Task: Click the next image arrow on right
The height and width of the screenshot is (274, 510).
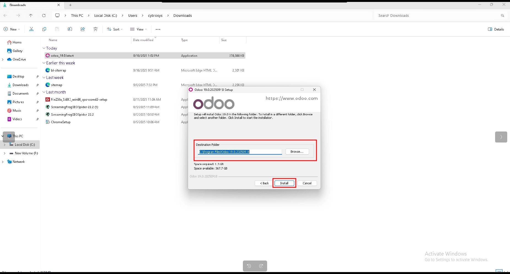Action: (501, 137)
